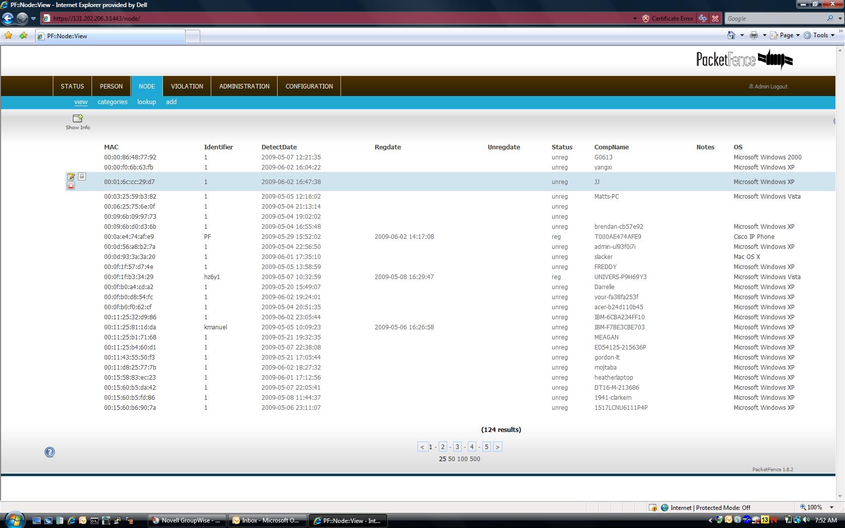Click the Show Info icon
The width and height of the screenshot is (845, 528).
pos(77,119)
